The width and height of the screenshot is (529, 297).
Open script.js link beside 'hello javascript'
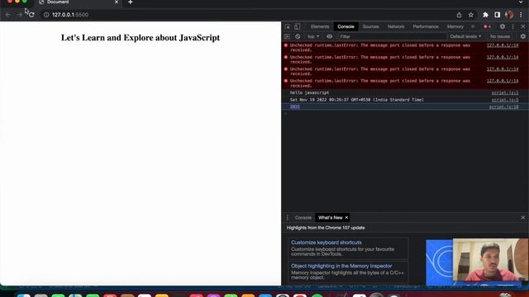tap(505, 92)
